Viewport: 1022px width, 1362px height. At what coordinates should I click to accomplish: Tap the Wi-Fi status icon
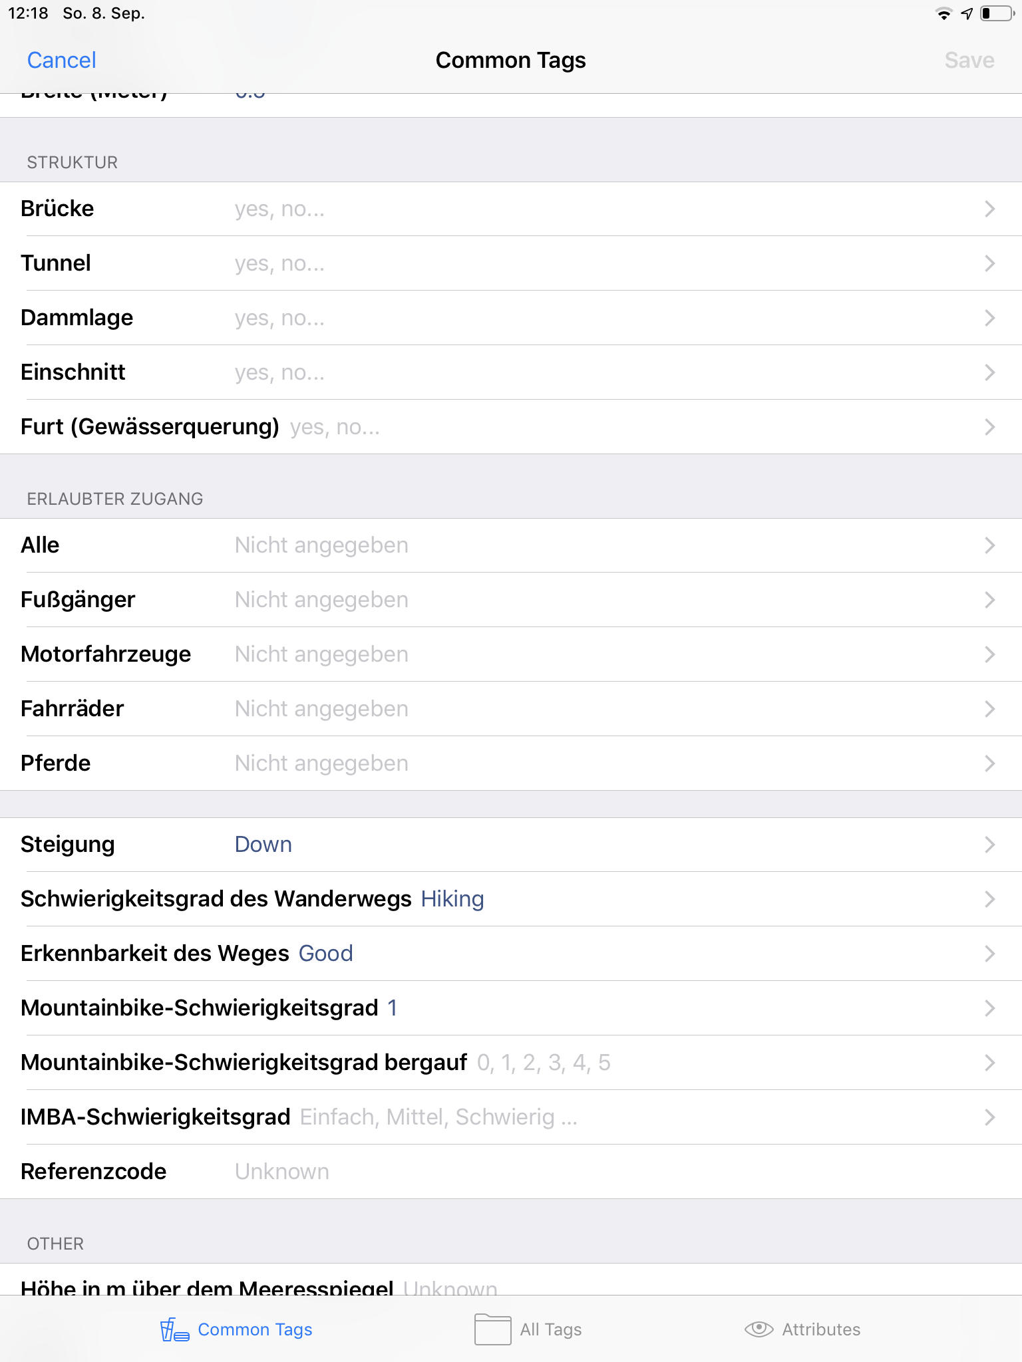click(x=943, y=14)
